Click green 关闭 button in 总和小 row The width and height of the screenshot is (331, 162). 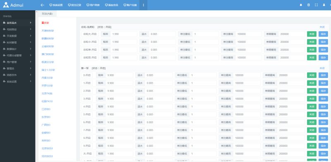[x=312, y=42]
